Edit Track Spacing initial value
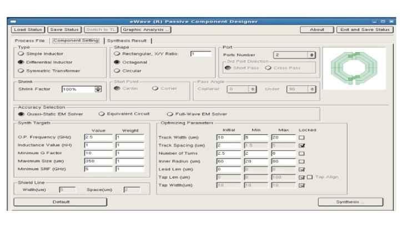The height and width of the screenshot is (243, 402). coord(229,145)
